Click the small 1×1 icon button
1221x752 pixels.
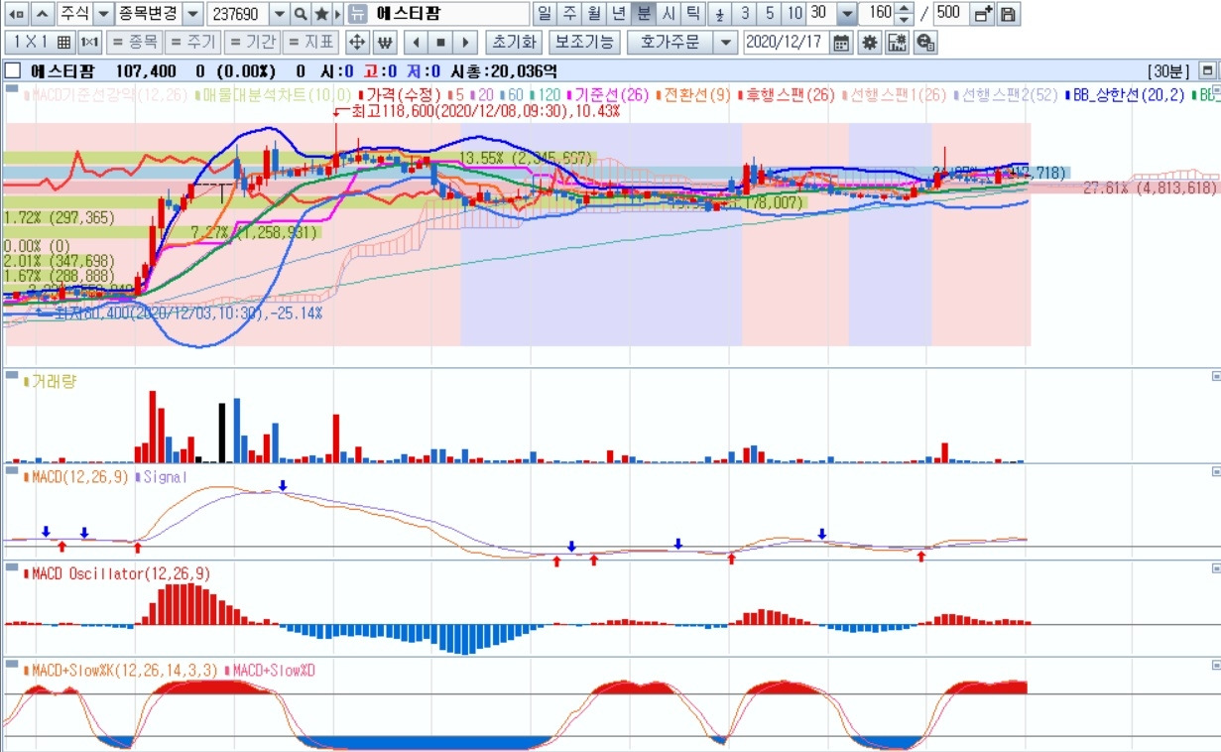(90, 43)
